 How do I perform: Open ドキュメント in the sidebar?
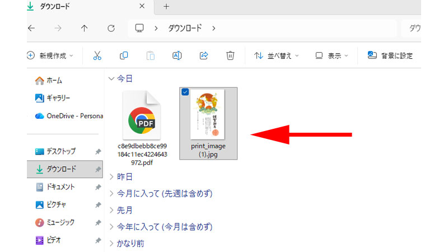click(55, 187)
